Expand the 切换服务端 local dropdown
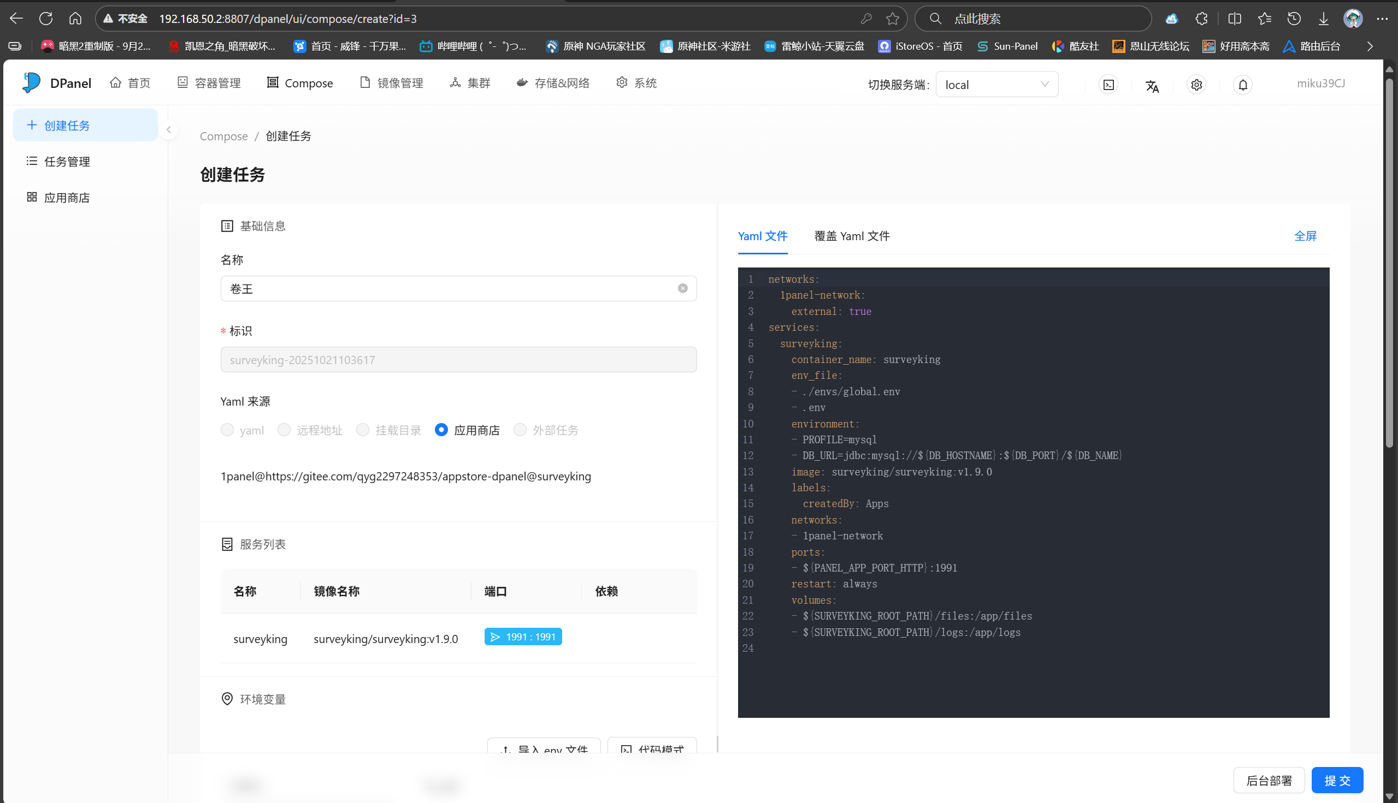Image resolution: width=1398 pixels, height=803 pixels. [996, 85]
